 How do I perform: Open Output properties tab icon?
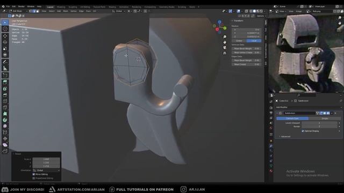click(x=271, y=113)
